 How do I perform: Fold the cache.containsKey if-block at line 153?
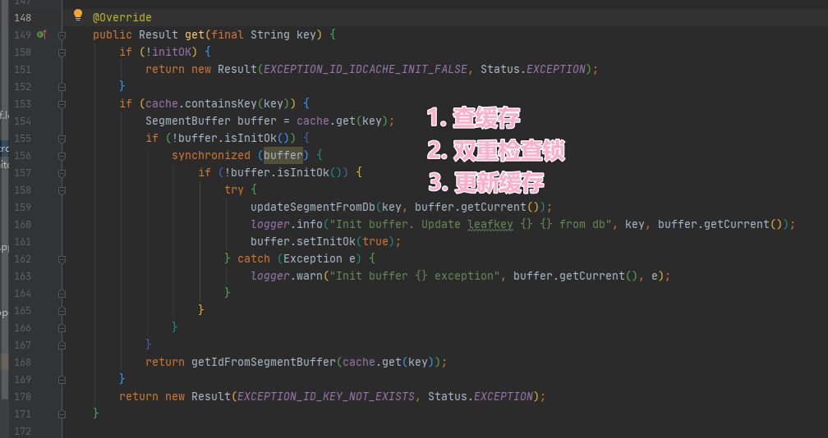[62, 103]
